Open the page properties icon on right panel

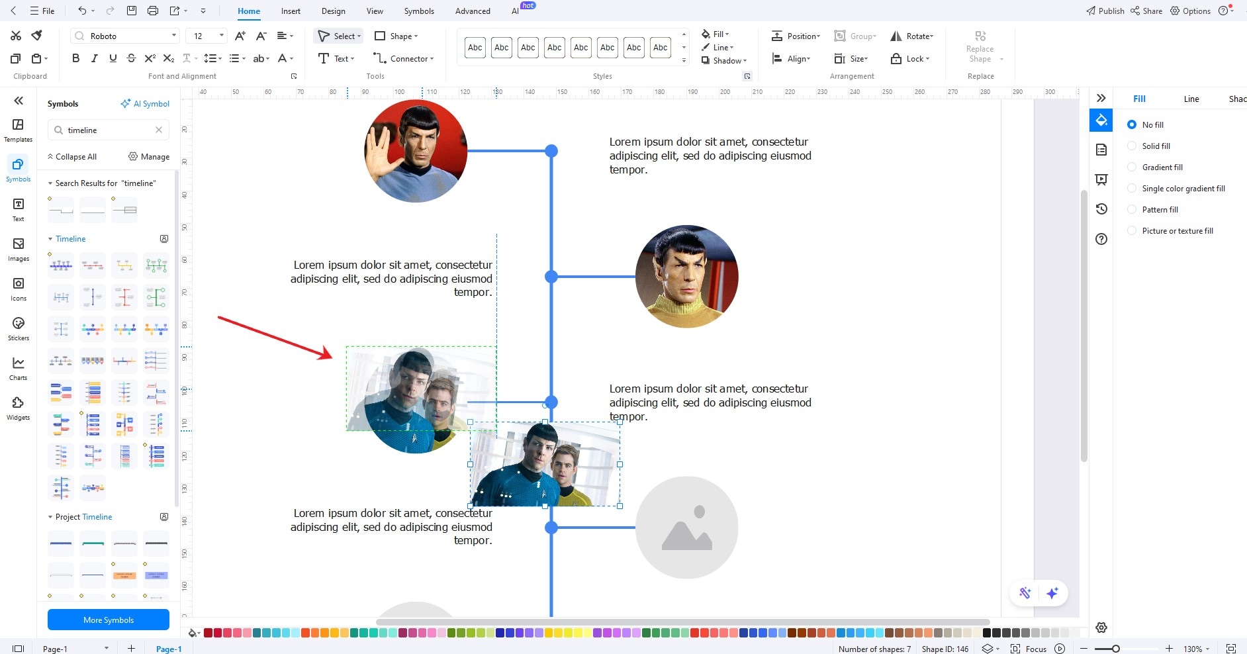click(1101, 150)
